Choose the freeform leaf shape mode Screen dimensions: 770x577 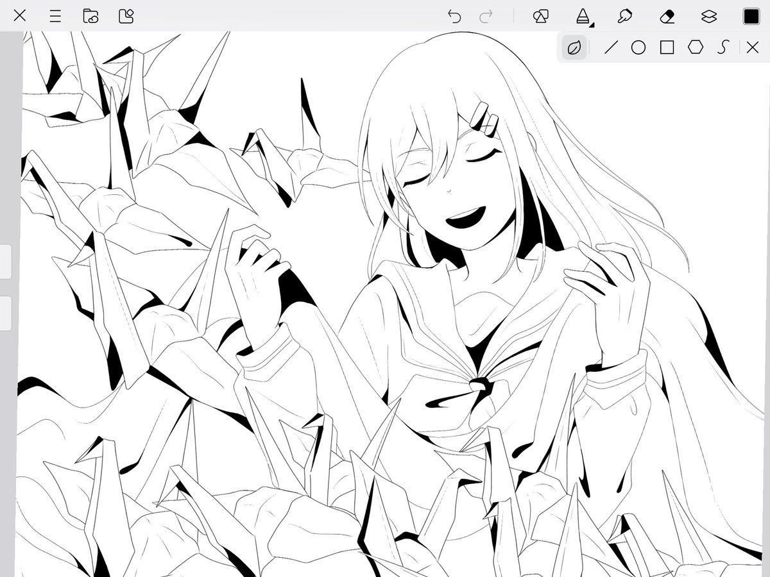point(574,47)
